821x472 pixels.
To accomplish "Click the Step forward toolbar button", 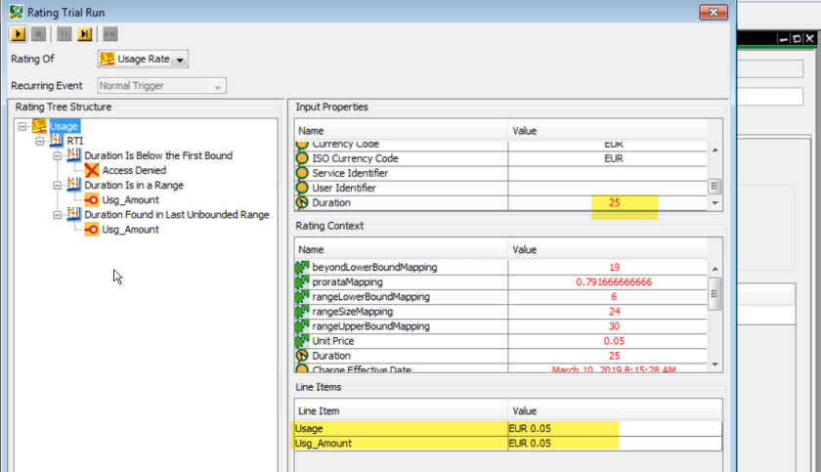I will (x=84, y=34).
